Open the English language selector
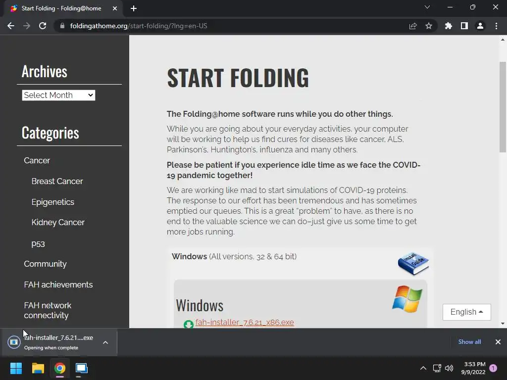The image size is (507, 380). (466, 312)
